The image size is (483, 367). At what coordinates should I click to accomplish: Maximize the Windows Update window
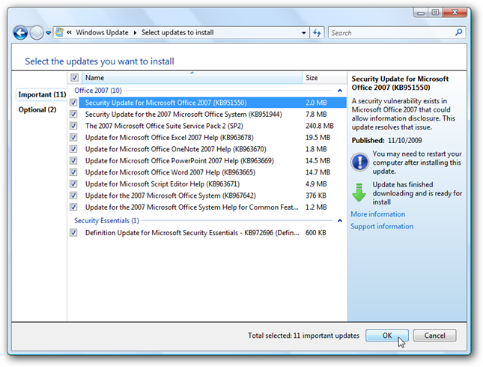click(435, 12)
